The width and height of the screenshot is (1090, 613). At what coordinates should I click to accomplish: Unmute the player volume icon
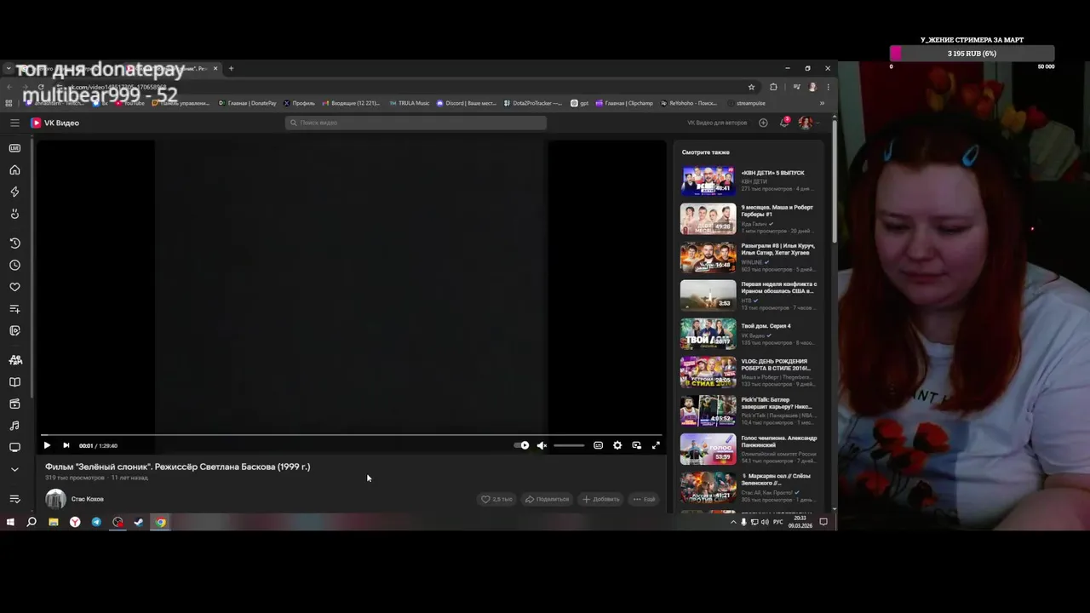coord(542,445)
